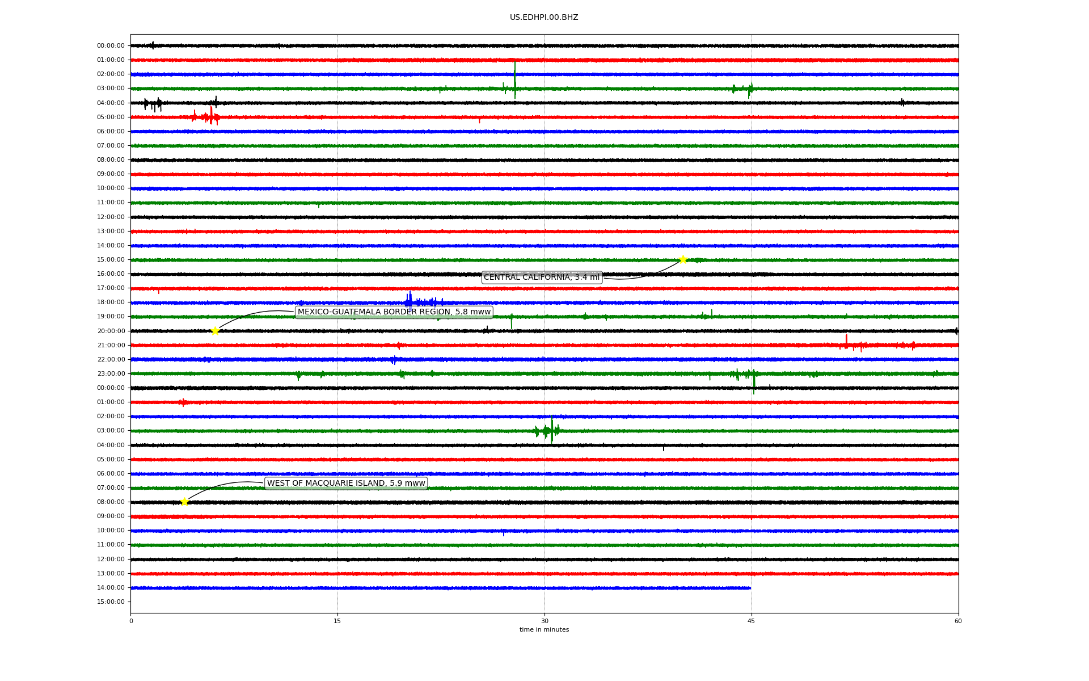Click the West of Macquarie Island star marker
This screenshot has height=681, width=1089.
tap(184, 502)
